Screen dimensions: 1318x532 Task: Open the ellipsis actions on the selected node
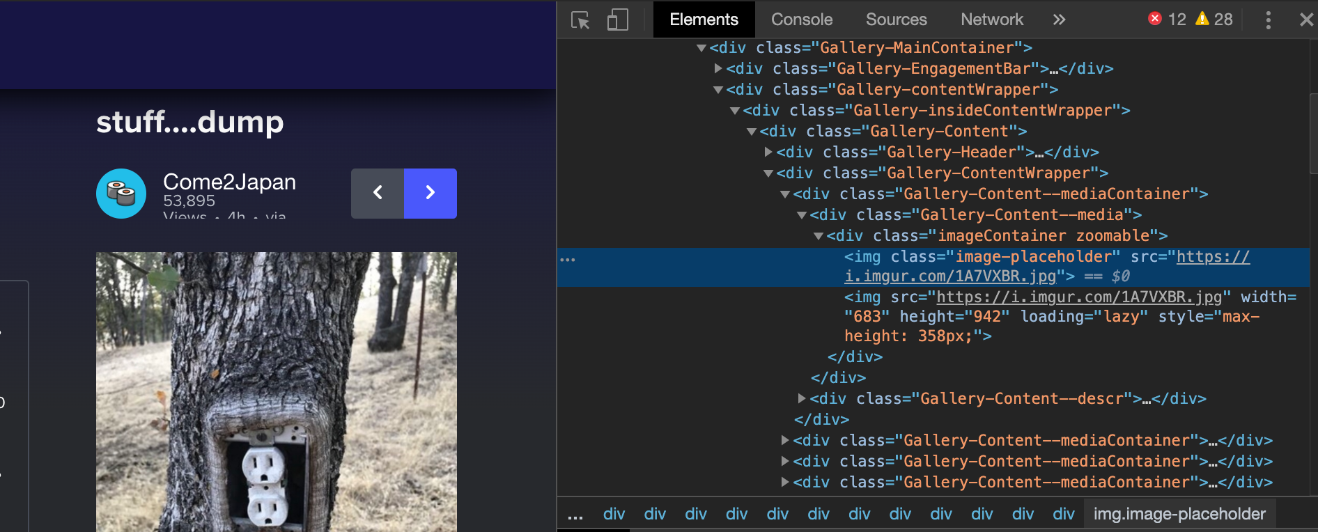click(x=568, y=260)
